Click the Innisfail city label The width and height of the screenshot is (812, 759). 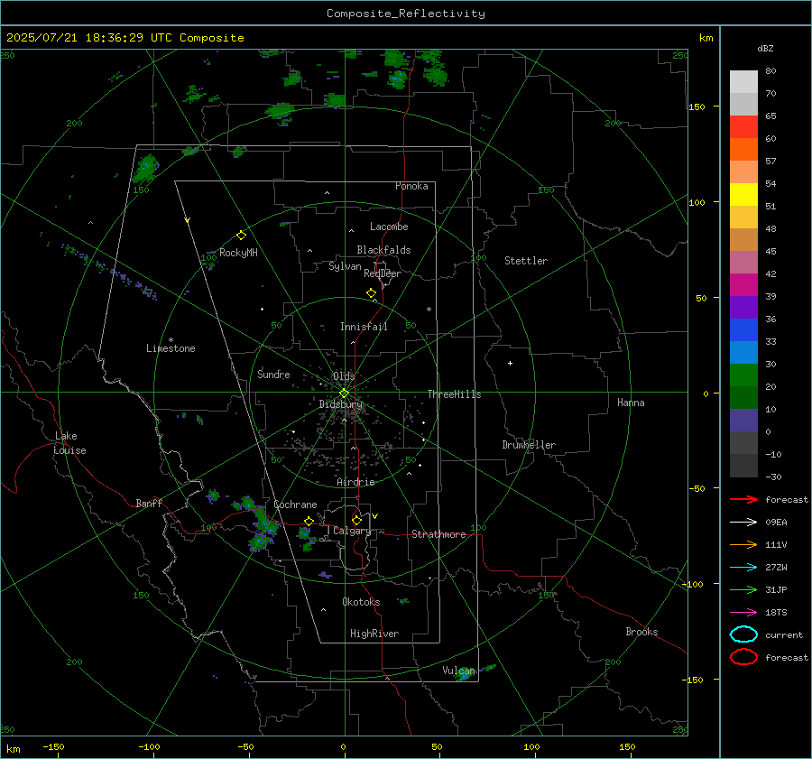364,327
